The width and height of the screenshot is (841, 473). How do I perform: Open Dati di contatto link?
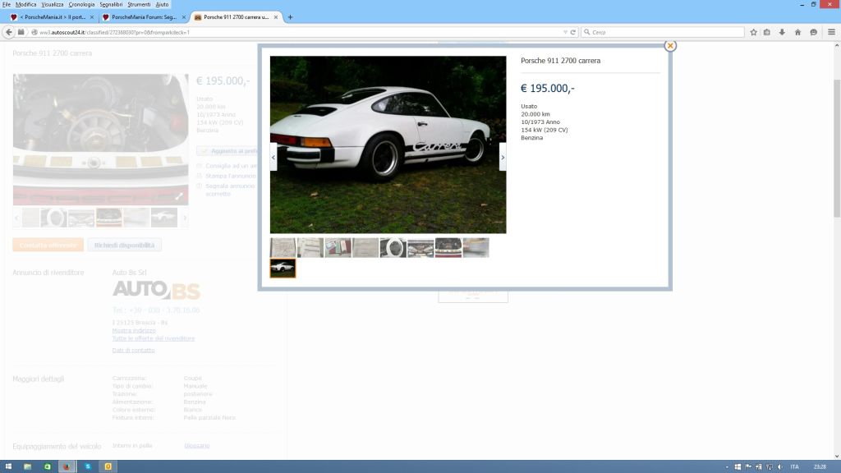[133, 350]
